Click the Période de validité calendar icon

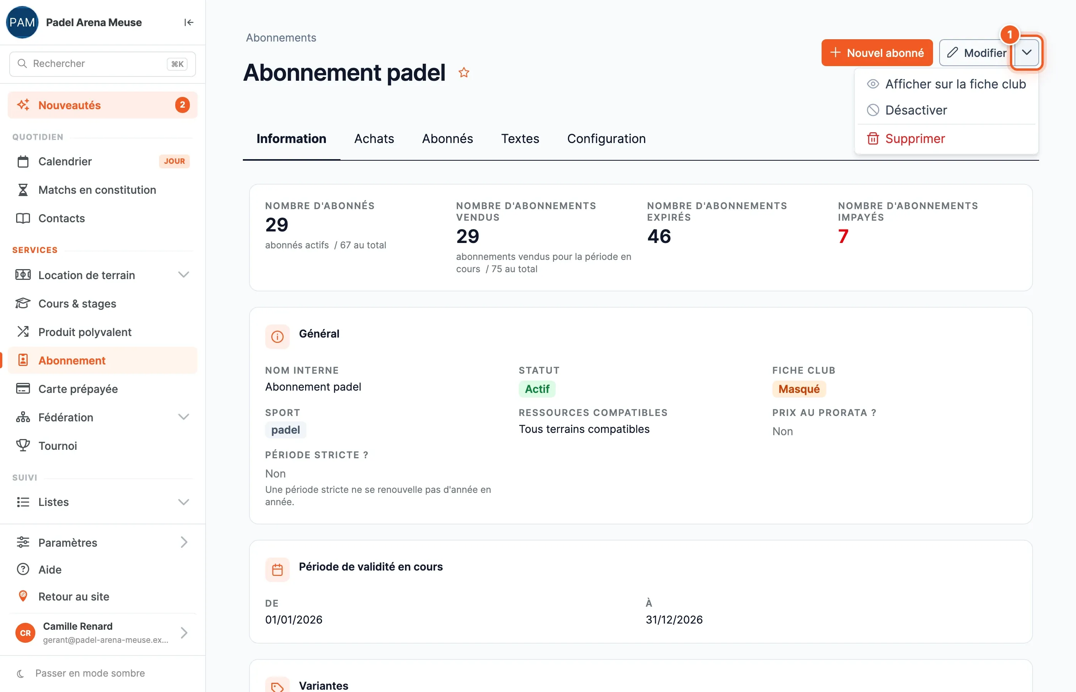277,569
